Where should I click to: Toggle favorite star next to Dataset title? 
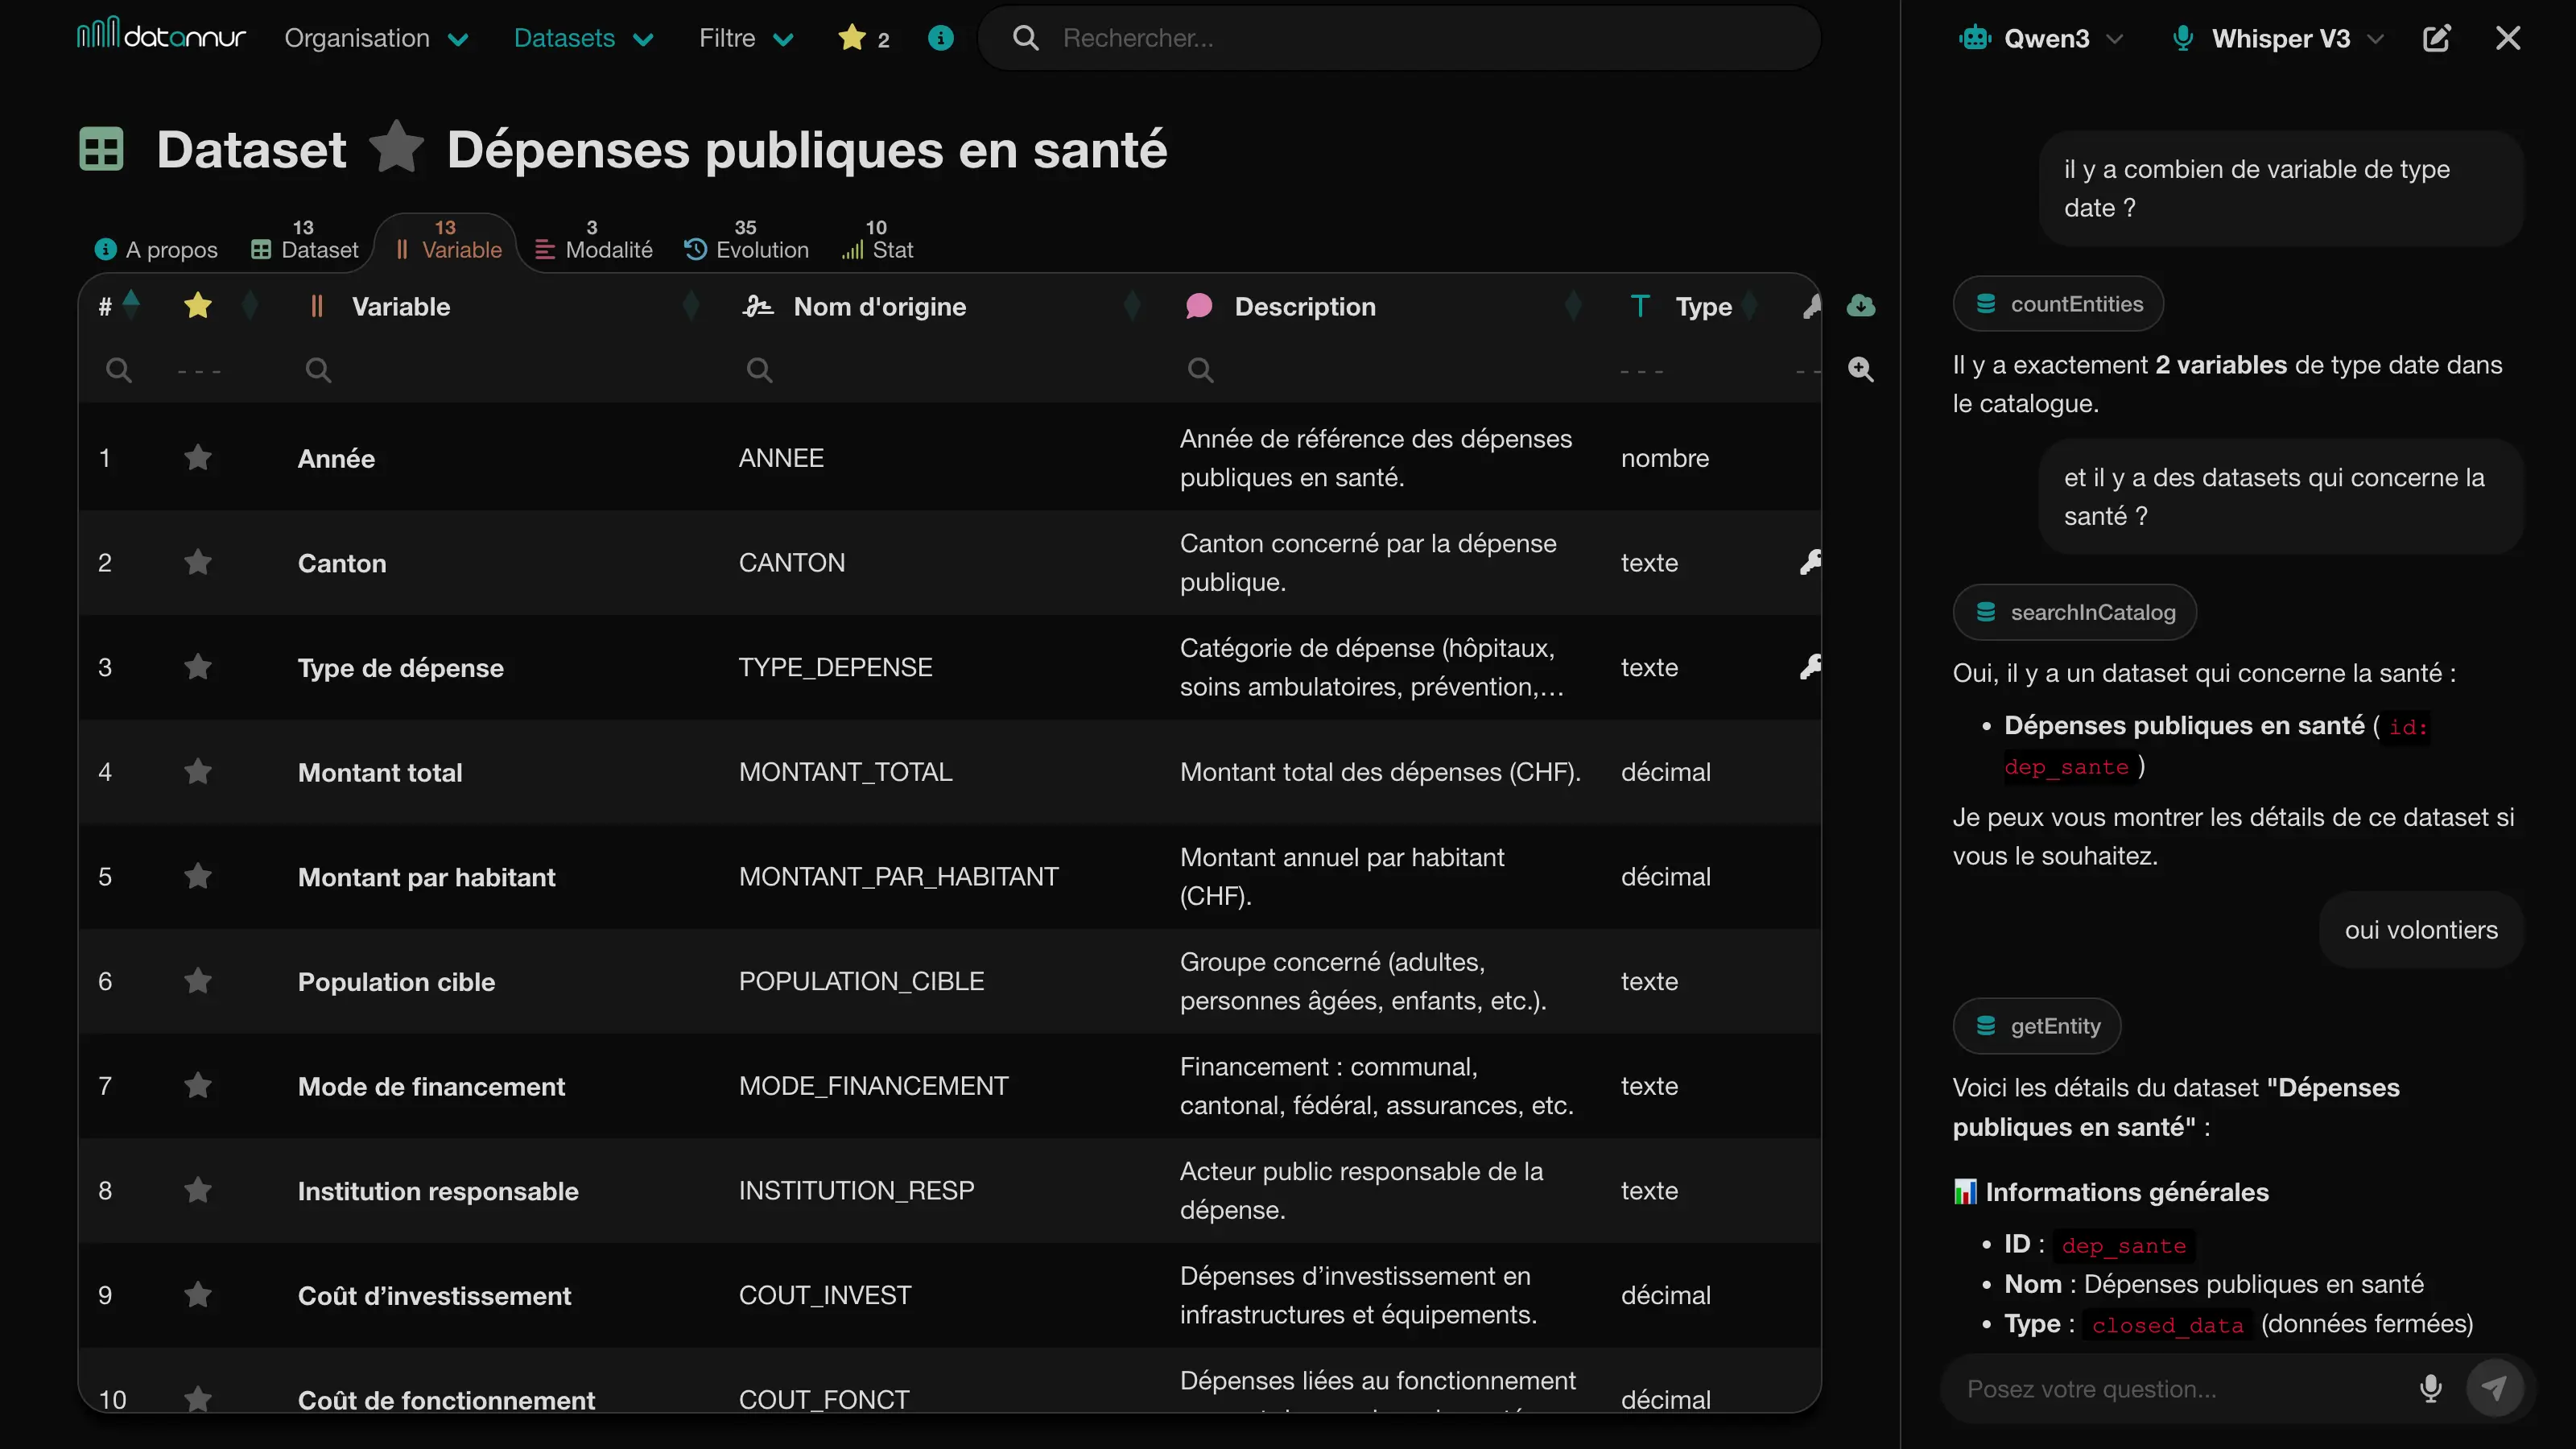click(397, 148)
